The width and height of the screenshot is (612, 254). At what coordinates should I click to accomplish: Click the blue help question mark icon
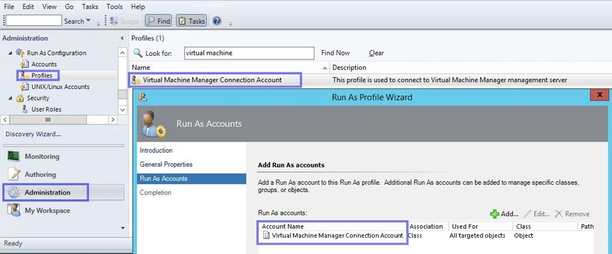(216, 21)
